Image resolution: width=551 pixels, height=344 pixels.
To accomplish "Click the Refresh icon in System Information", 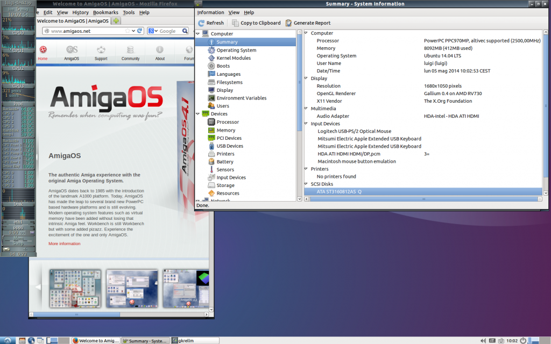I will [201, 23].
